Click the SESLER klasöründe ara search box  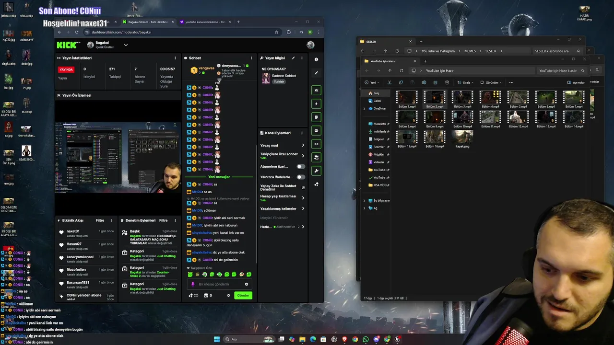[x=557, y=51]
